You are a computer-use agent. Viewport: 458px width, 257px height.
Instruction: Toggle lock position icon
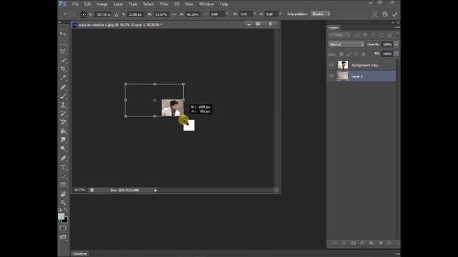[356, 54]
